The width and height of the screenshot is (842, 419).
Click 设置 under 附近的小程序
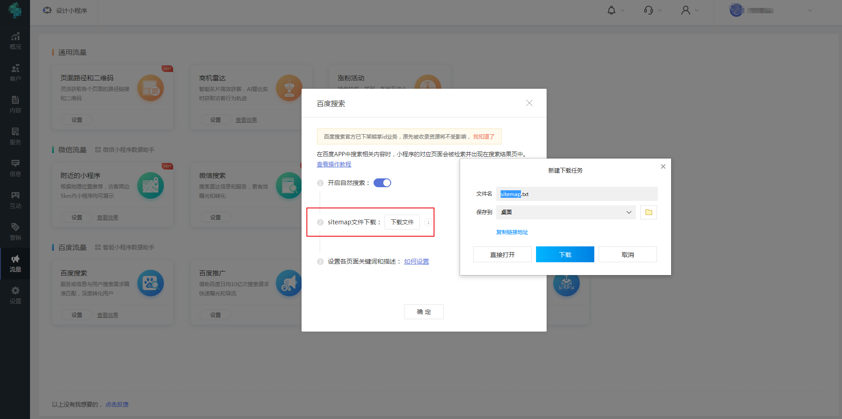[x=77, y=217]
